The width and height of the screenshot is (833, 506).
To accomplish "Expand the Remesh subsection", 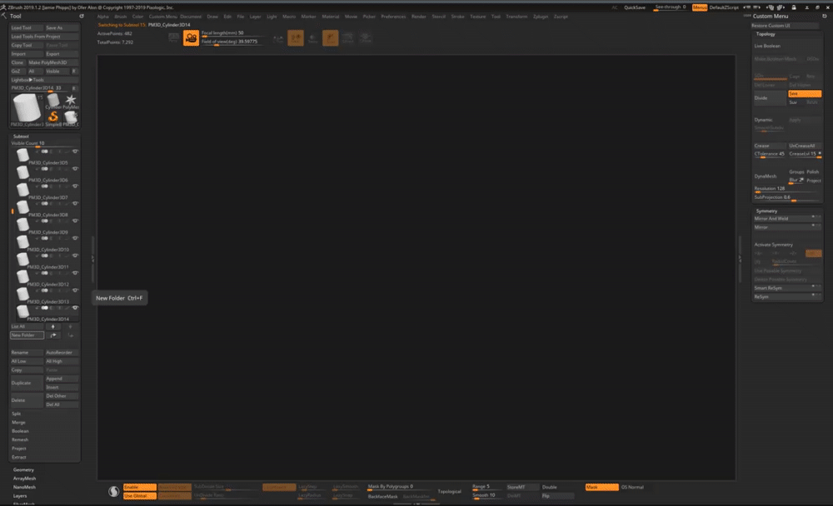I will (x=20, y=439).
